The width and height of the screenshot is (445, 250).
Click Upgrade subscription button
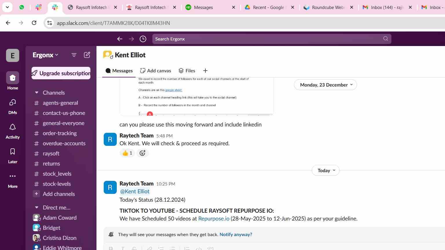point(61,73)
